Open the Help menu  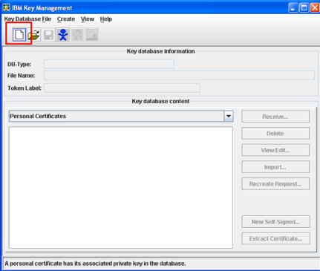(x=106, y=19)
